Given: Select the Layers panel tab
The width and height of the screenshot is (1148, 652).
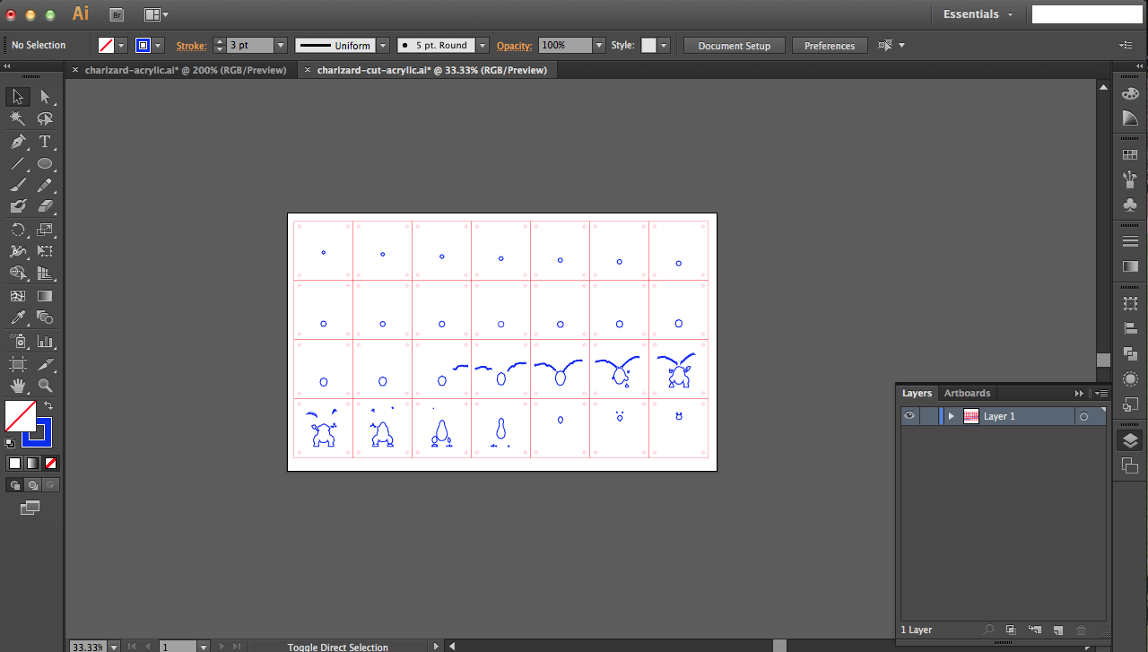Looking at the screenshot, I should click(917, 393).
